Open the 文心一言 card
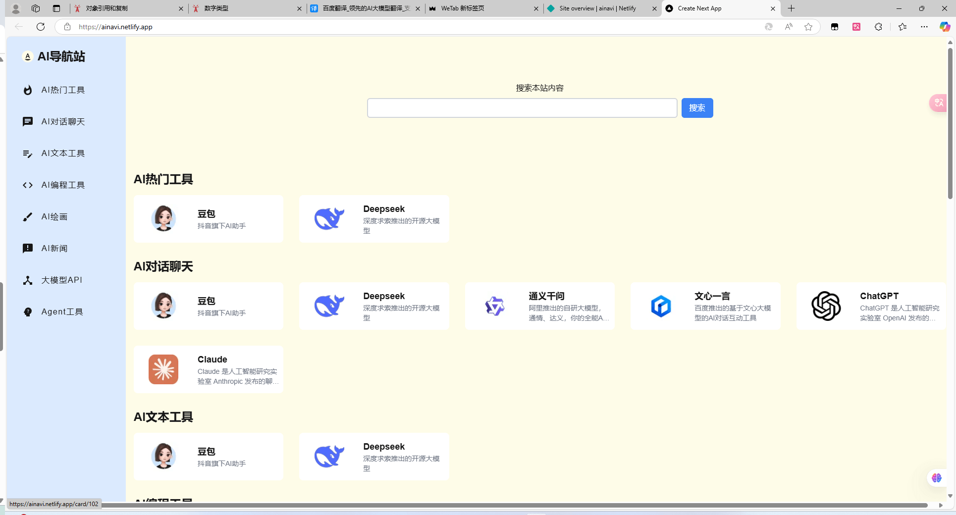Screen dimensions: 956x515 pos(705,306)
